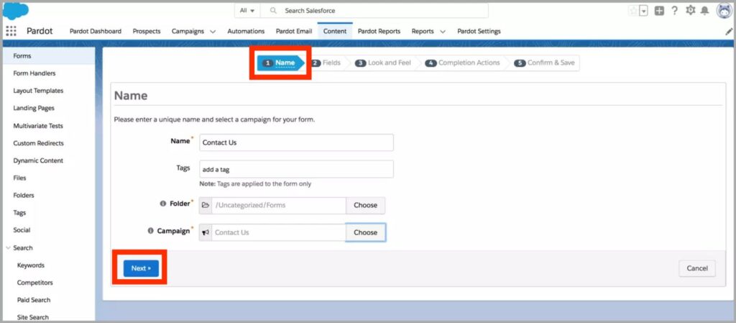Open the Pardot Email tab
The width and height of the screenshot is (736, 323).
coord(294,31)
